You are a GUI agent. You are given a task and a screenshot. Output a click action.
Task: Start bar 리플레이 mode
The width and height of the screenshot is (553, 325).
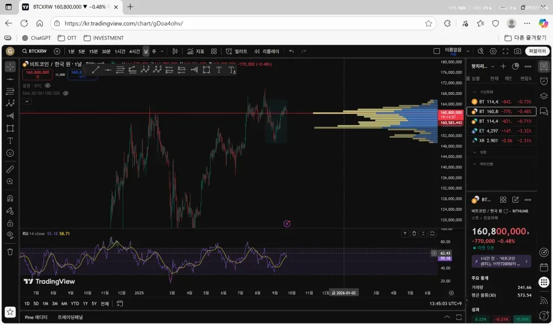pos(267,51)
